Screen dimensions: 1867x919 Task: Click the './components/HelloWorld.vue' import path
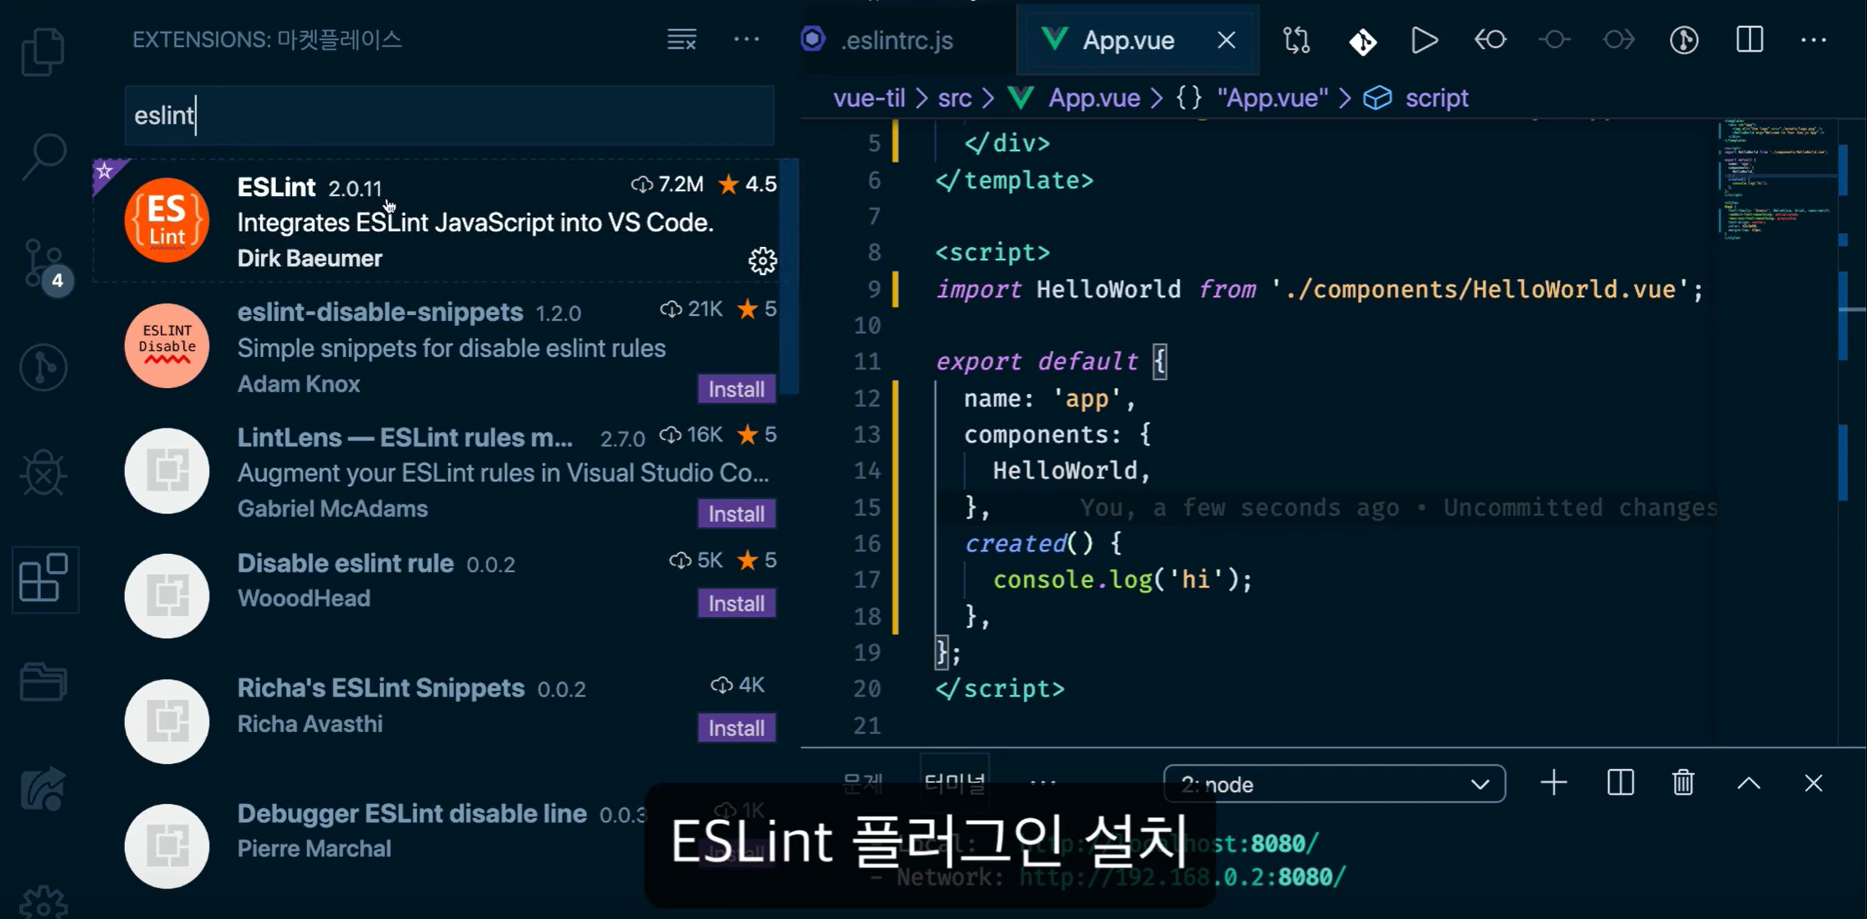click(x=1479, y=289)
